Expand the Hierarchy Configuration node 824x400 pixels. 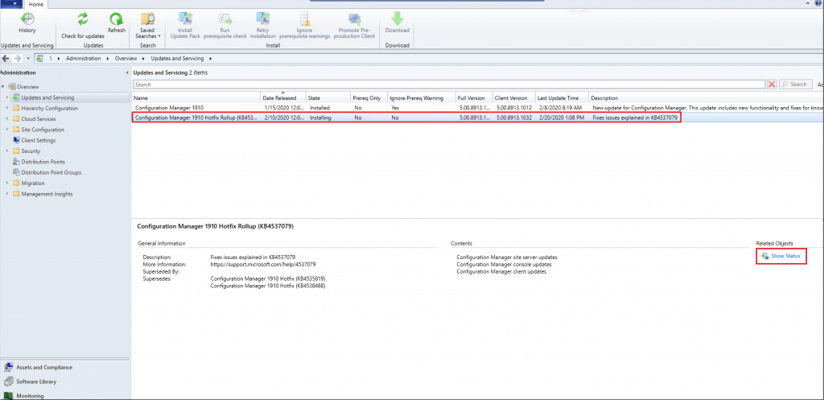(7, 109)
